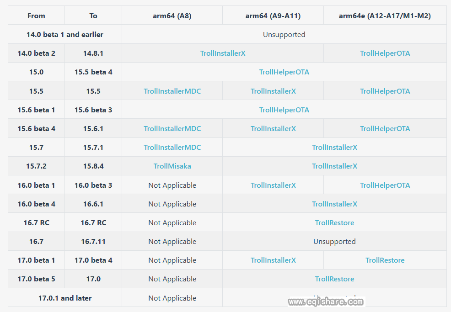This screenshot has height=312, width=451.
Task: Open TrollHelperOTA link in 15.6 beta 1 row
Action: 284,110
